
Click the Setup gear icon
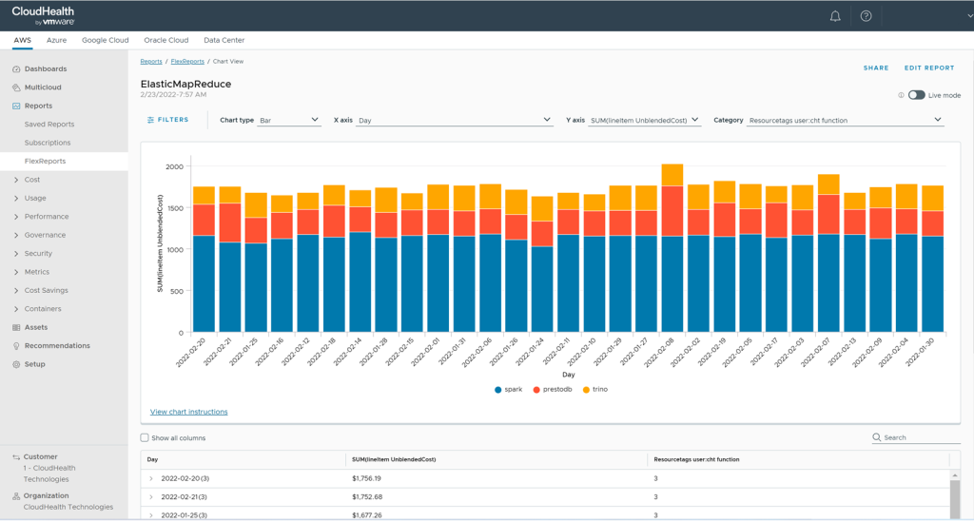(16, 364)
